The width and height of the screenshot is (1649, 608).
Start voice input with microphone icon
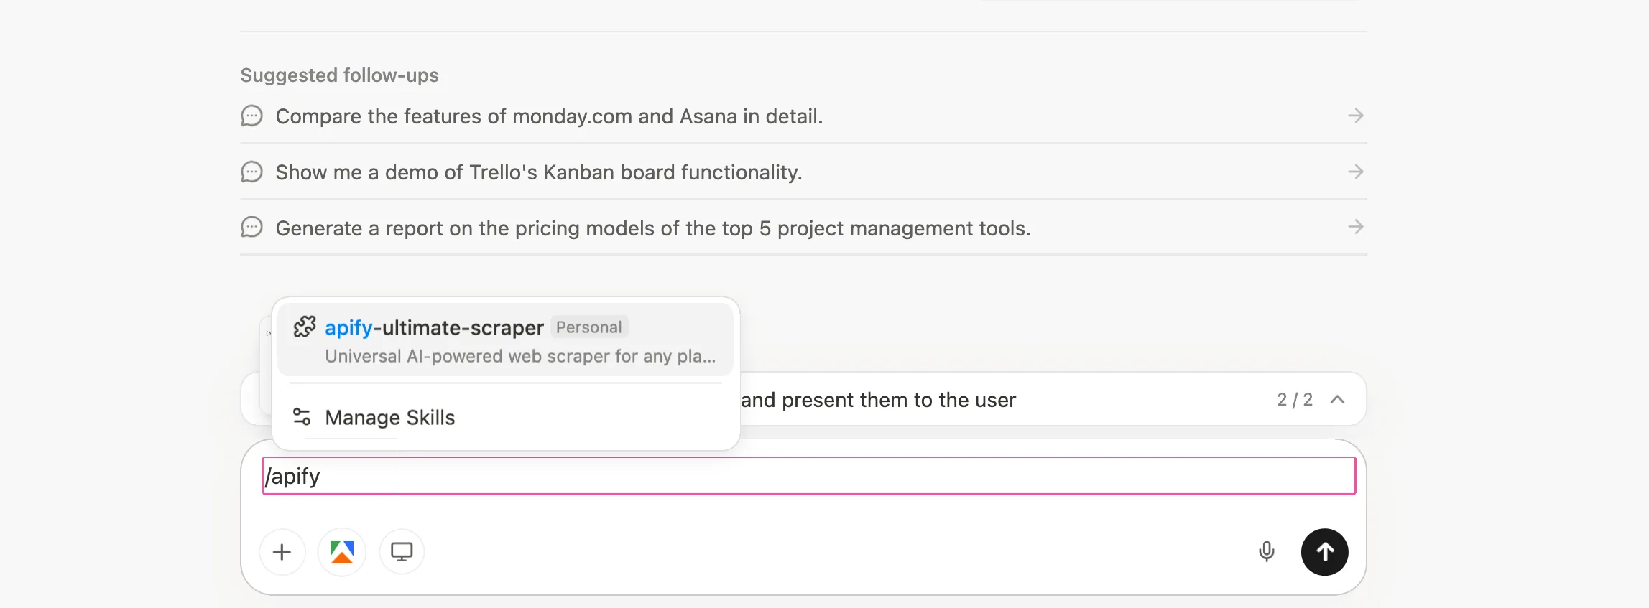pos(1267,552)
